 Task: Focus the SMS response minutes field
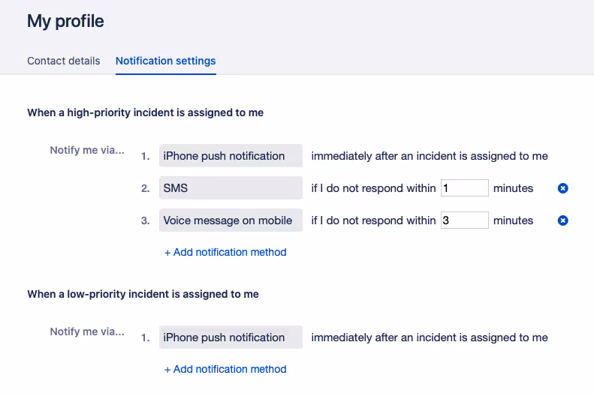coord(465,188)
